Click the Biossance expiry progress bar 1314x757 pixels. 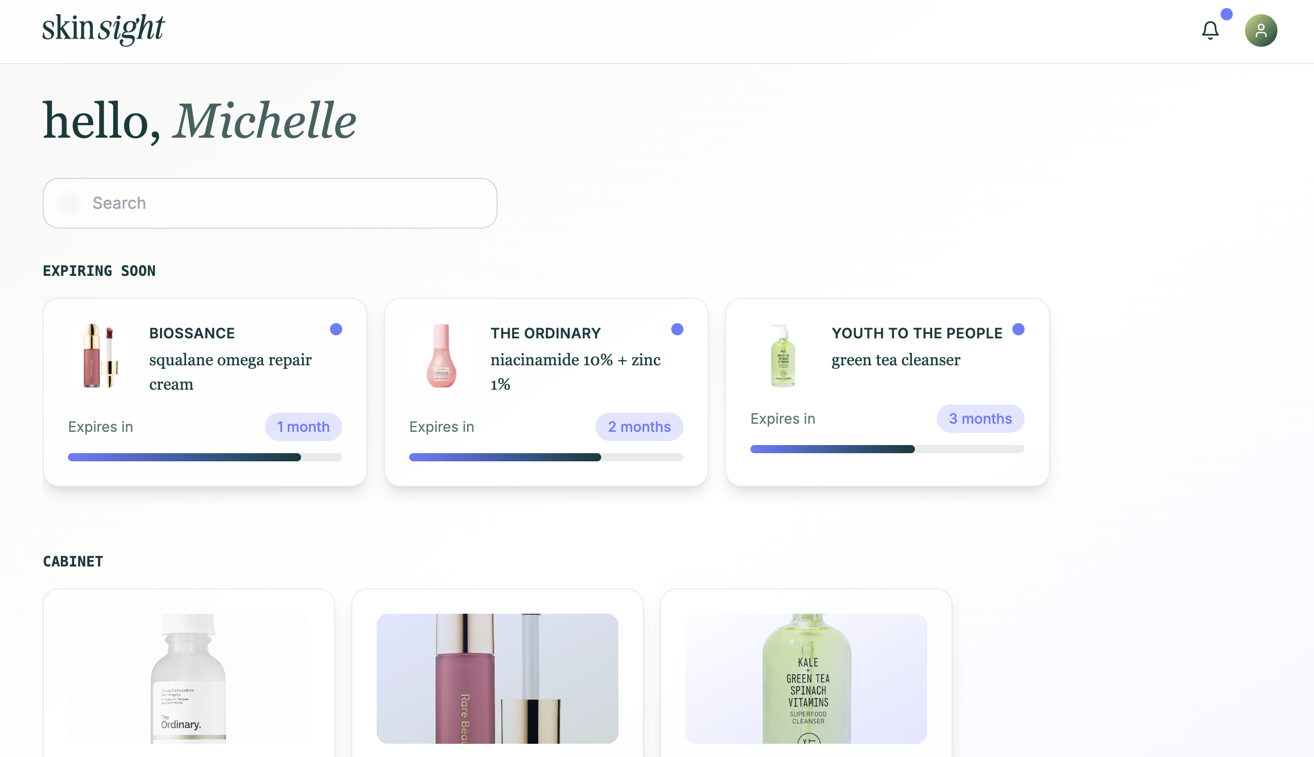(205, 458)
